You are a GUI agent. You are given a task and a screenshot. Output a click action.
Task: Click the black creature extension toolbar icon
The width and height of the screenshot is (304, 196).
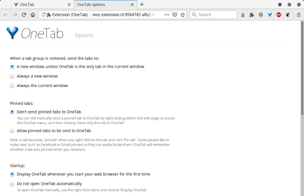288,15
